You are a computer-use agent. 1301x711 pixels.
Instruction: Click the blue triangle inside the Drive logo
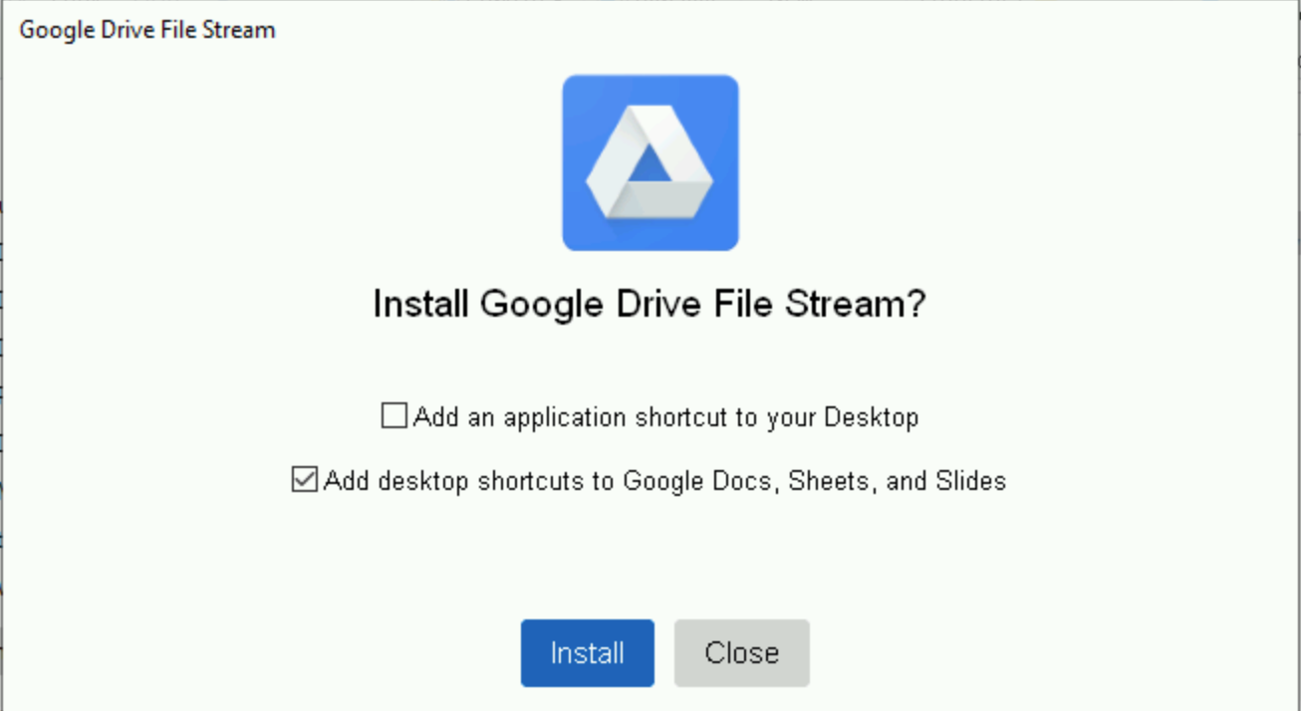coord(650,169)
